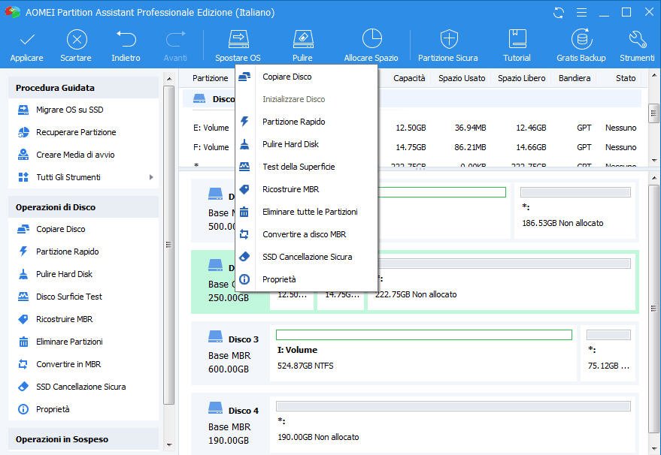Select the I: Volume 524.87GB NTFS partition
The height and width of the screenshot is (455, 661).
point(423,353)
